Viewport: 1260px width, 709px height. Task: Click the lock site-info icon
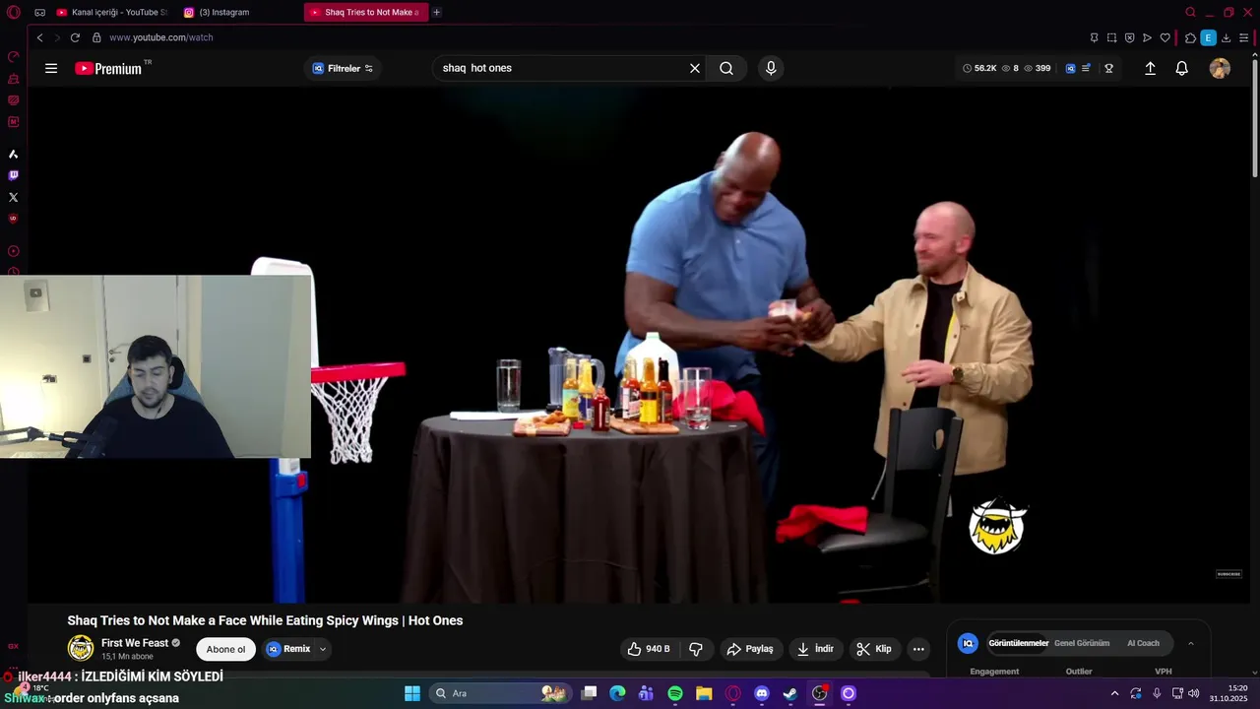point(96,37)
